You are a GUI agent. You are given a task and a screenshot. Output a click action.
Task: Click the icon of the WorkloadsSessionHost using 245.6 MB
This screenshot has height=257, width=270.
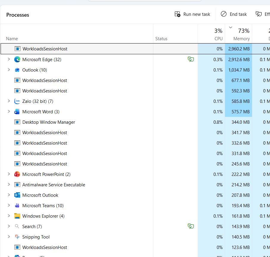[17, 164]
